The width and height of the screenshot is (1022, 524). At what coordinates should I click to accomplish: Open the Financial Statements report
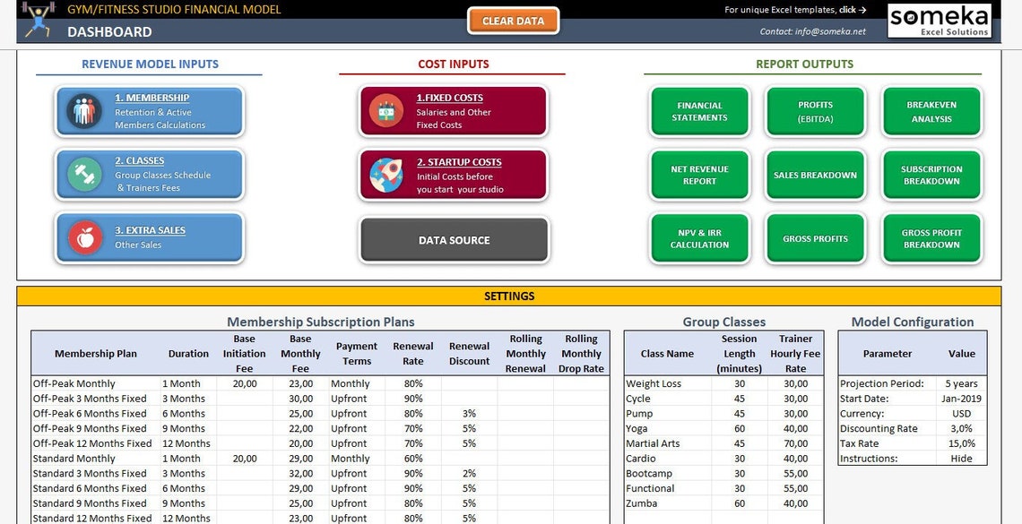699,111
